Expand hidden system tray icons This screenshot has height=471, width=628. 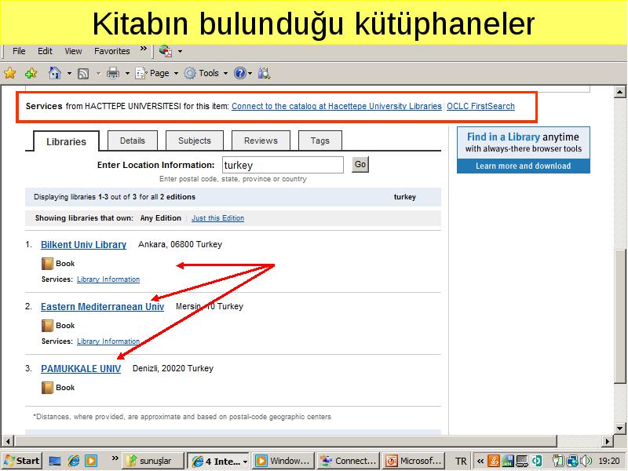pyautogui.click(x=480, y=462)
